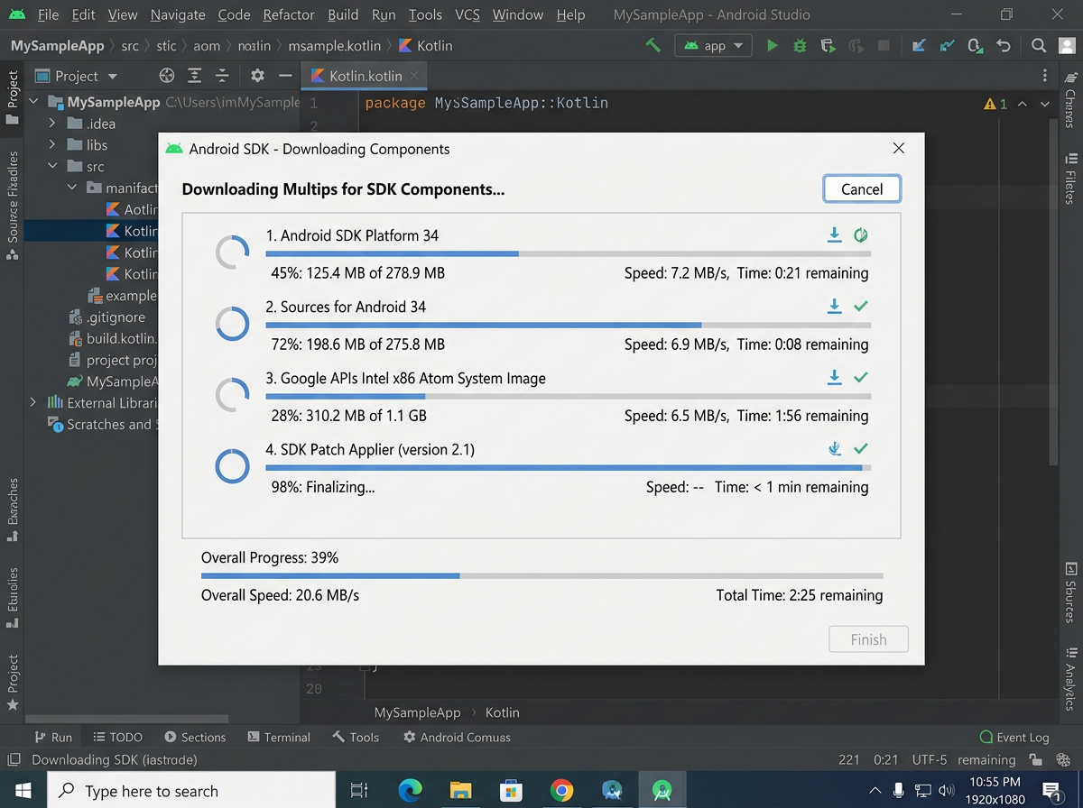Click the taskbar volume speaker icon
Image resolution: width=1083 pixels, height=808 pixels.
click(947, 791)
